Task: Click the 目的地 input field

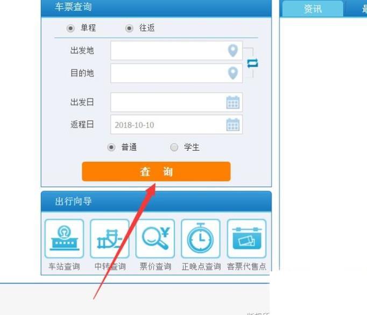Action: coord(177,73)
